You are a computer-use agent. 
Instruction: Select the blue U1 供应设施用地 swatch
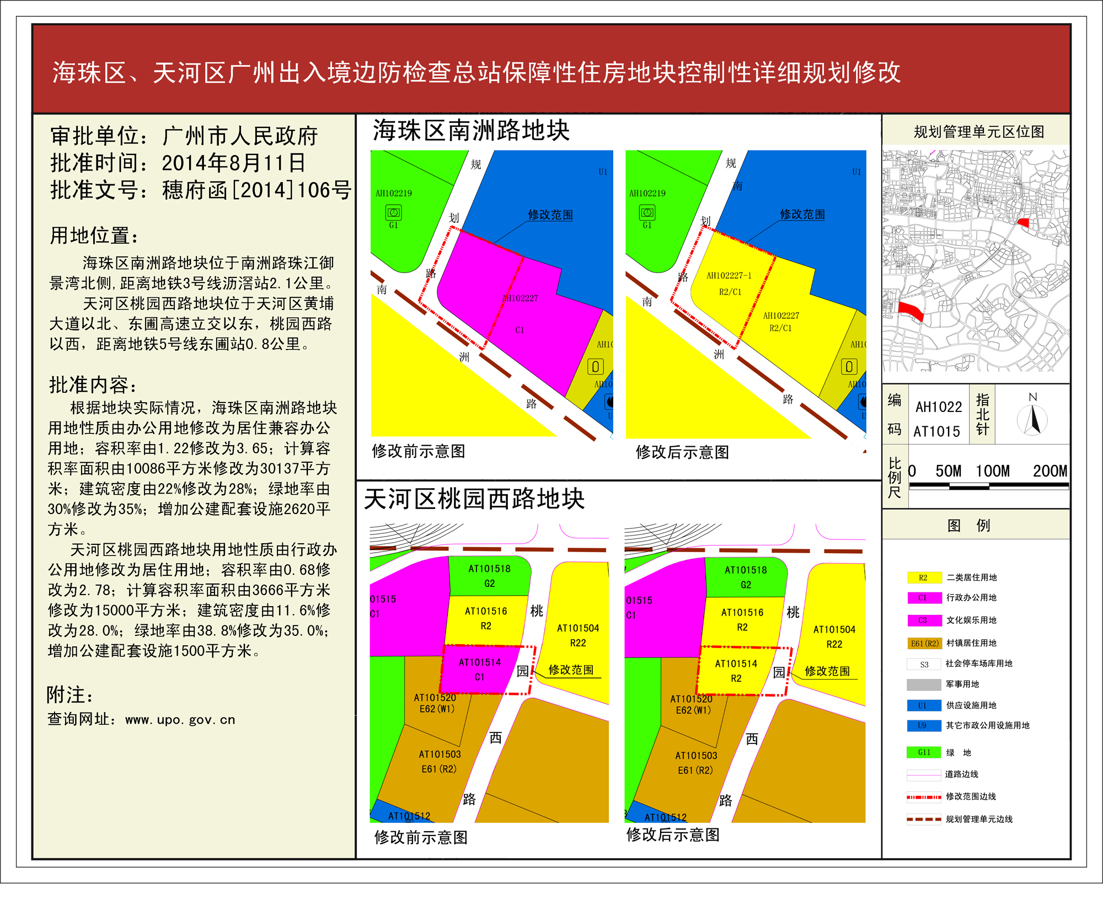(924, 705)
